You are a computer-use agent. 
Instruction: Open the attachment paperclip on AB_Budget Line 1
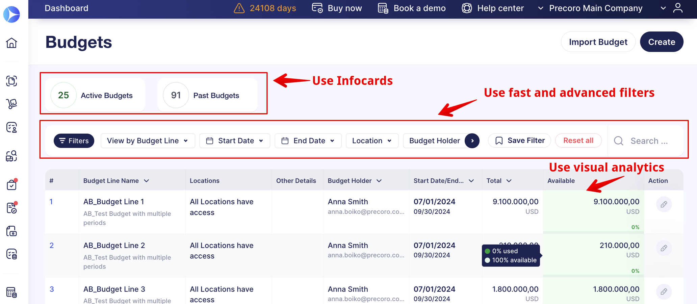point(664,204)
